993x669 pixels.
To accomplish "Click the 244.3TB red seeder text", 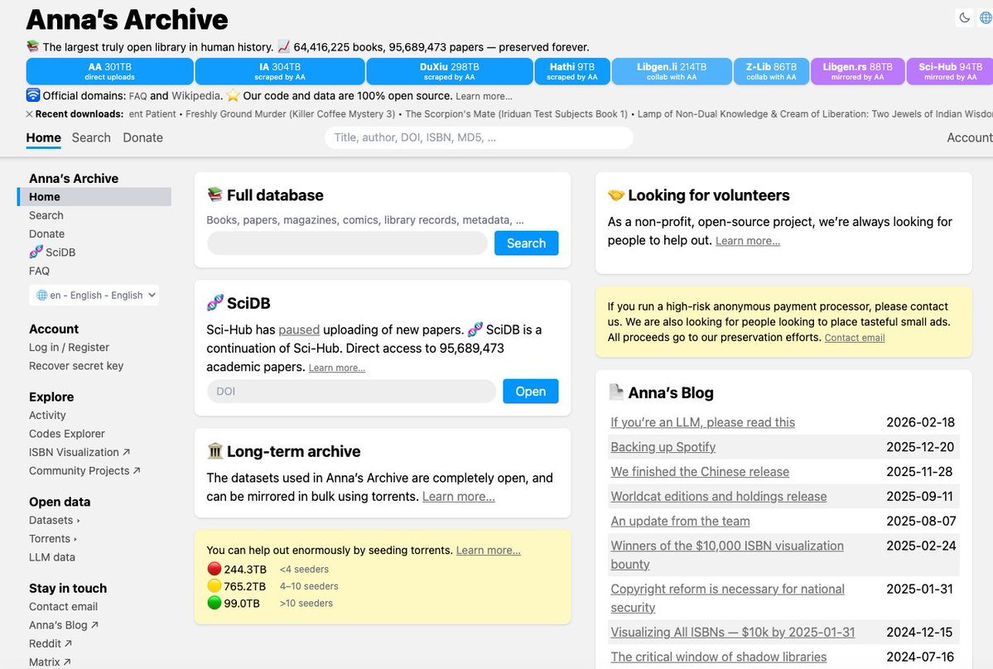I will point(245,569).
